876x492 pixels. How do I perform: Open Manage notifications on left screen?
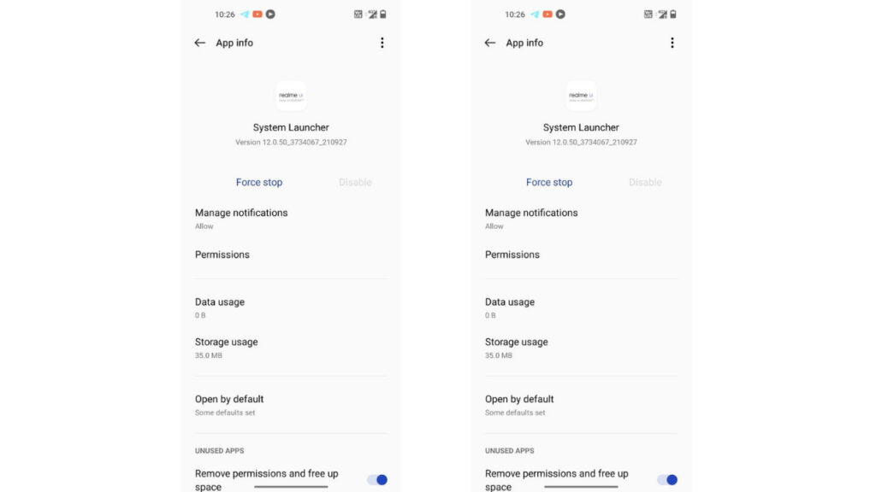point(291,219)
